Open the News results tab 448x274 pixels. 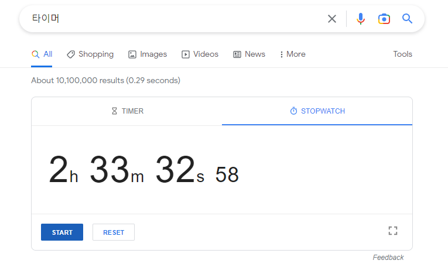coord(249,54)
